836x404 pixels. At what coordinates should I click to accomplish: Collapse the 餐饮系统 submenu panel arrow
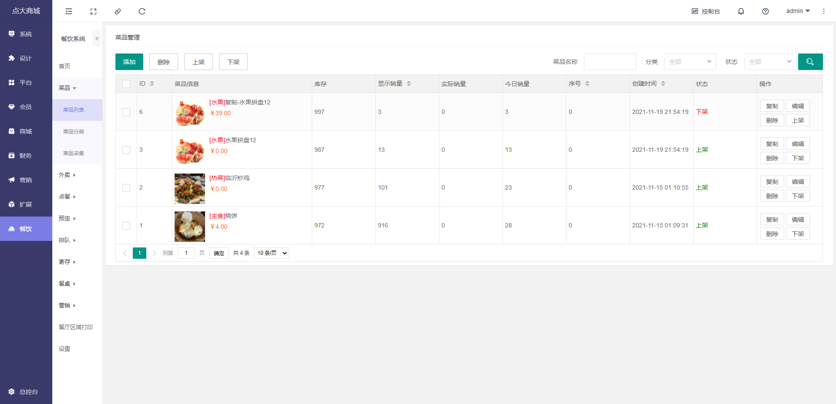[x=97, y=39]
